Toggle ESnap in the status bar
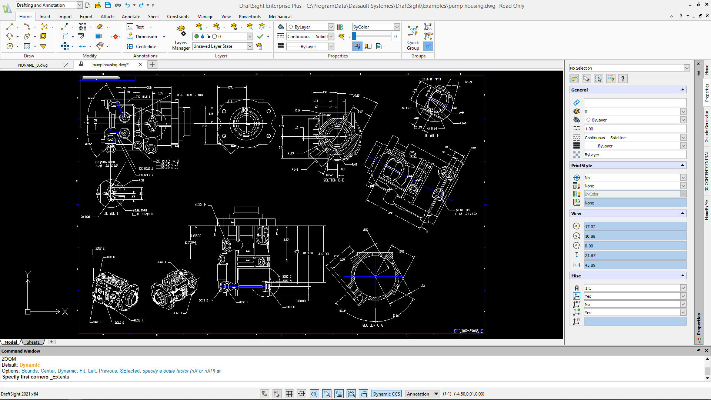 click(x=327, y=394)
